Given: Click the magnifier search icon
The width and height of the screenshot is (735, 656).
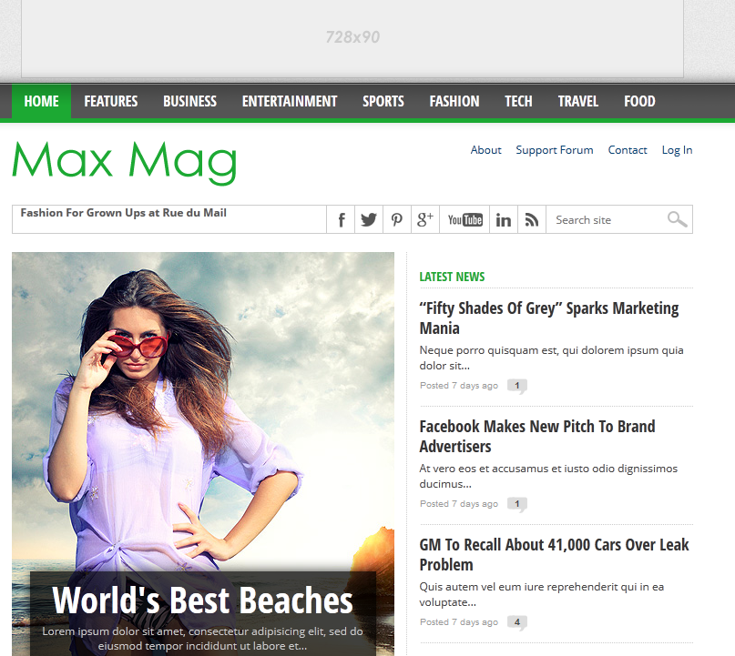Looking at the screenshot, I should 678,219.
